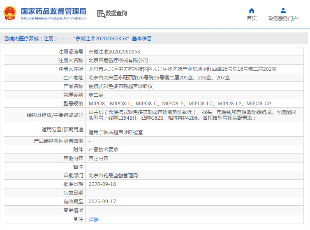Click the 产品名称 row label
Viewport: 310px width, 230px height.
(x=73, y=86)
